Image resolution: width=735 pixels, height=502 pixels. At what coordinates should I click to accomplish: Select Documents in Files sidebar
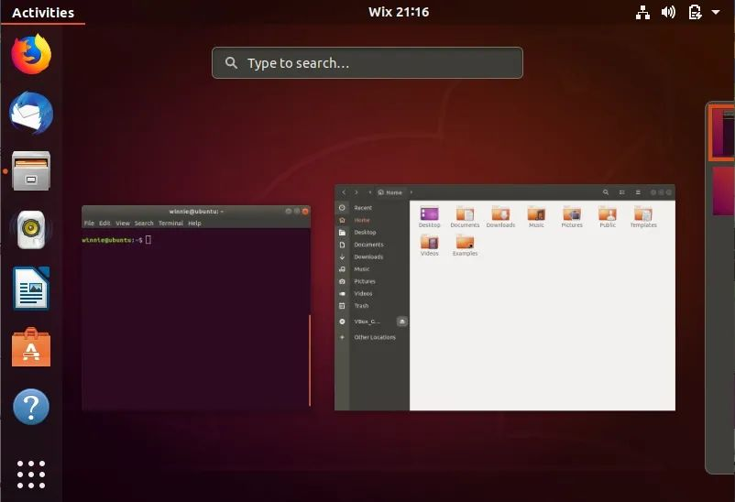372,245
